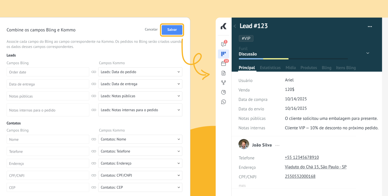Open the calendar tasks icon with badge
Viewport: 388px width, 196px height.
223,63
